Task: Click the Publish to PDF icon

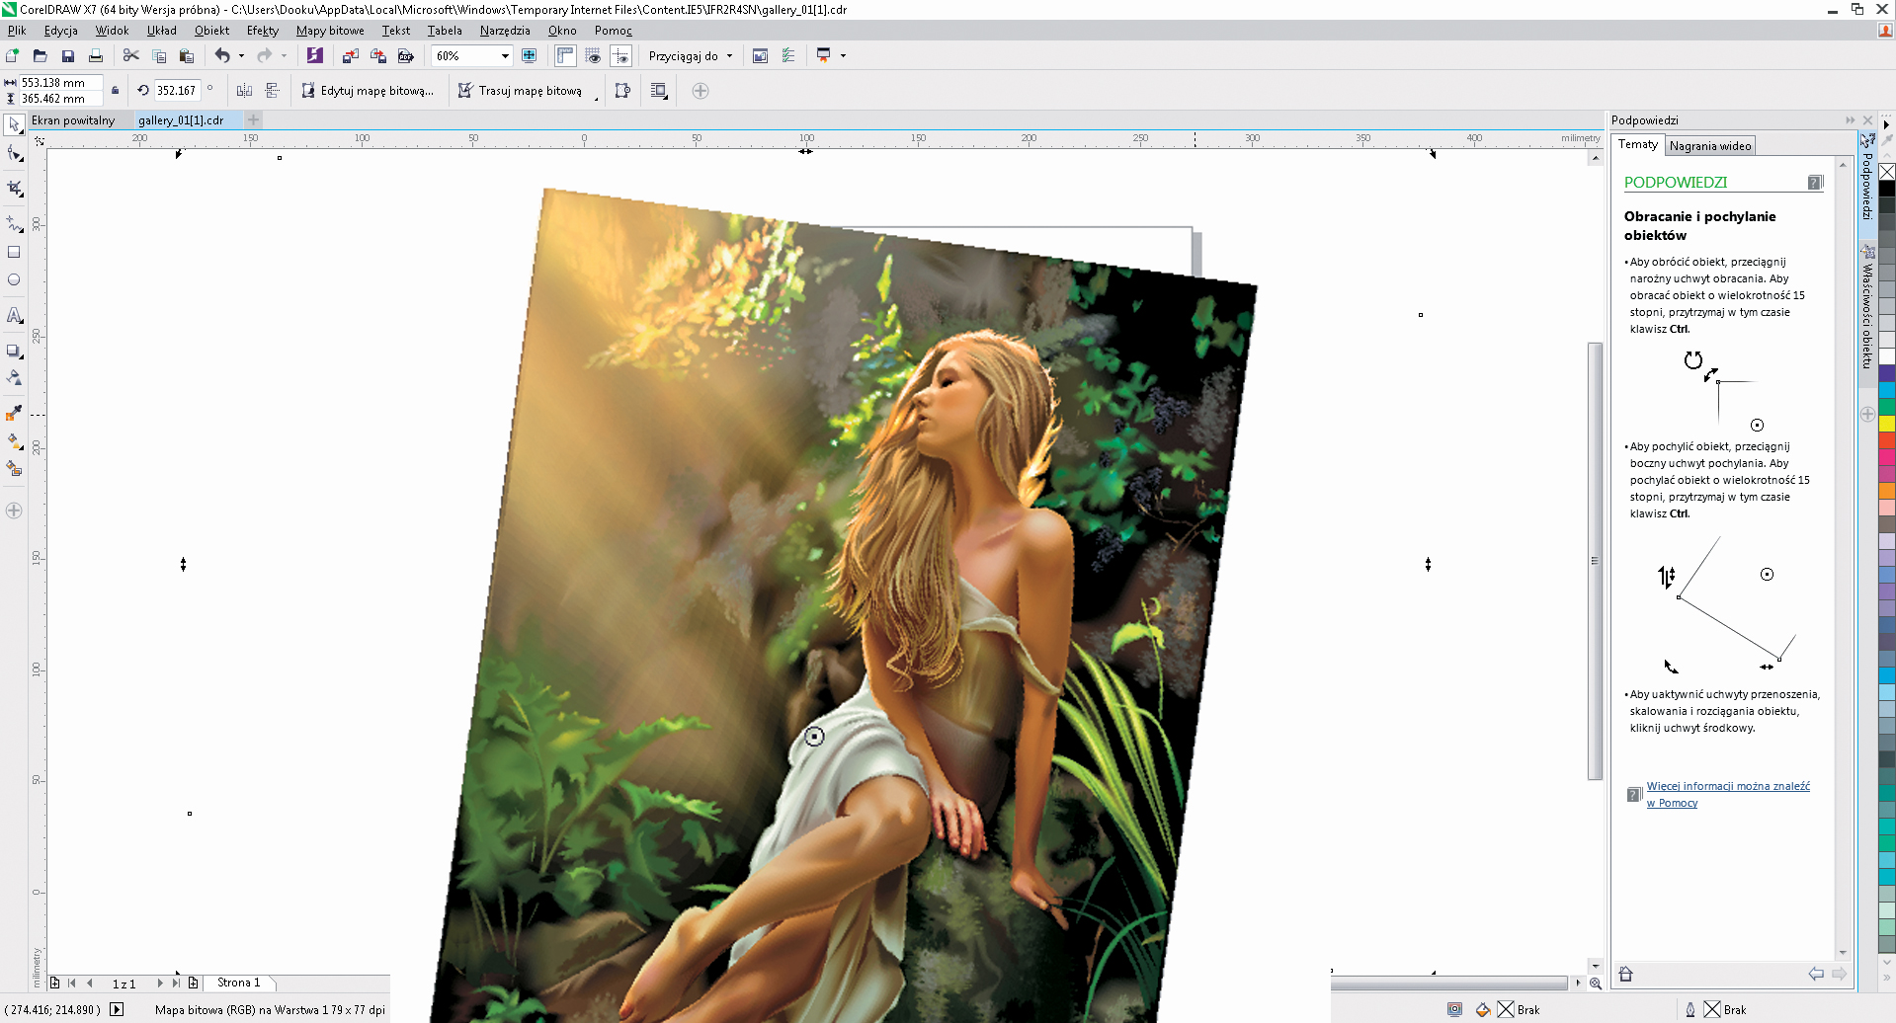Action: pyautogui.click(x=405, y=56)
